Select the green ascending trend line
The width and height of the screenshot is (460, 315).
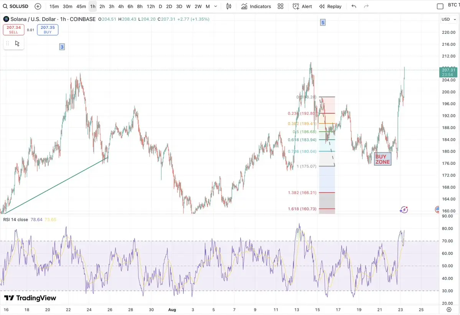tap(56, 185)
